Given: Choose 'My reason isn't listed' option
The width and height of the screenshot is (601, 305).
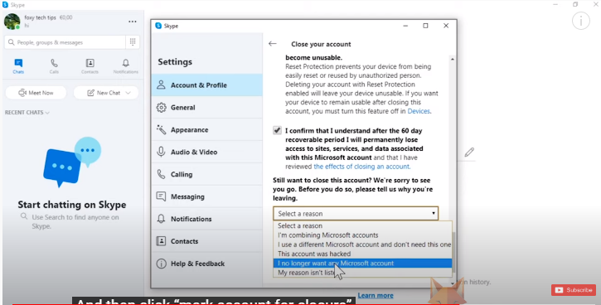Looking at the screenshot, I should 362,273.
